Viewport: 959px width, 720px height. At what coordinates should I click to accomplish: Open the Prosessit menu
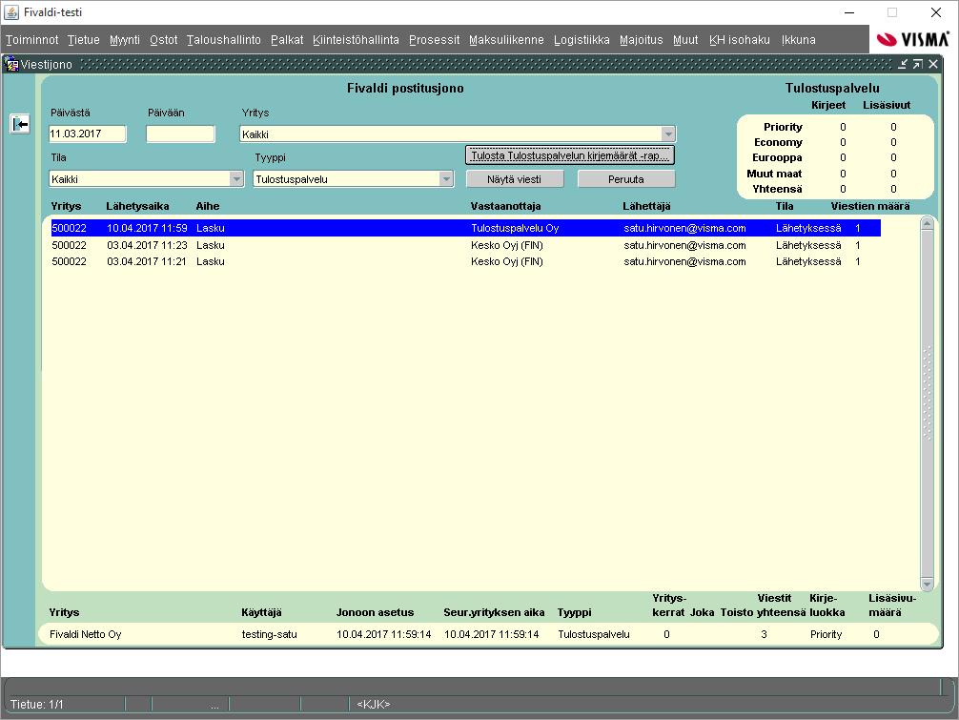[435, 40]
